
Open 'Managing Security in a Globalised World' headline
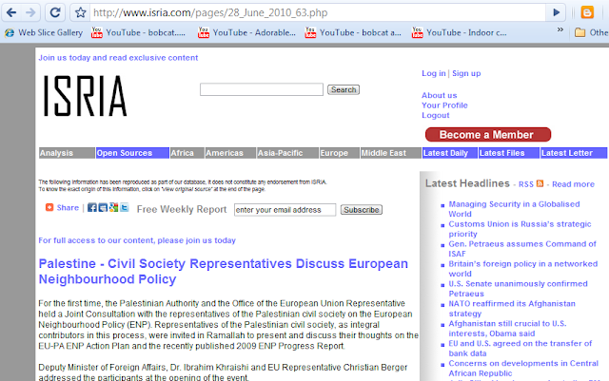(514, 209)
